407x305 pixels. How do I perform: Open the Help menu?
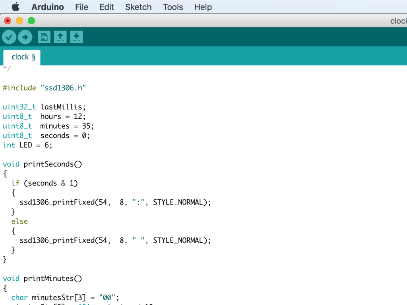[203, 7]
